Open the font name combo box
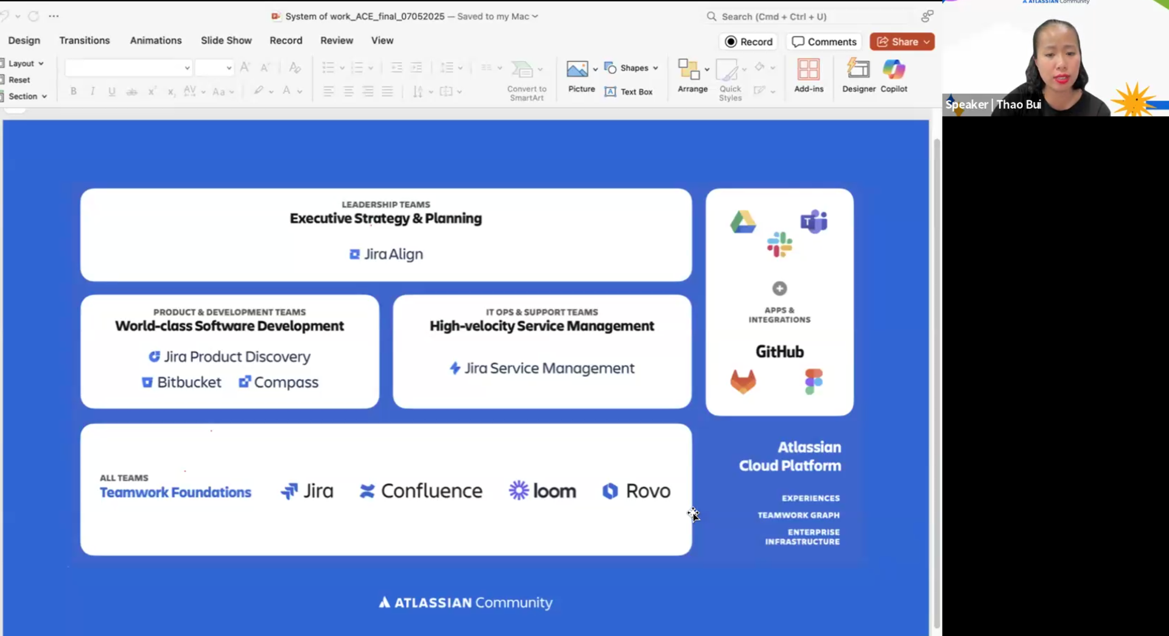 pyautogui.click(x=128, y=68)
